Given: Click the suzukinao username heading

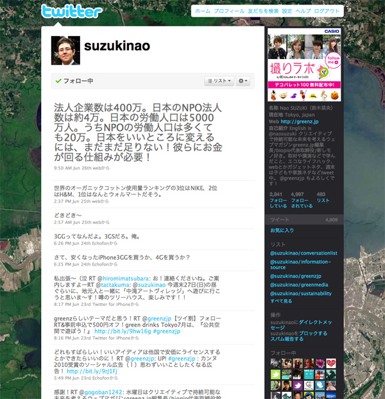Looking at the screenshot, I should click(117, 46).
